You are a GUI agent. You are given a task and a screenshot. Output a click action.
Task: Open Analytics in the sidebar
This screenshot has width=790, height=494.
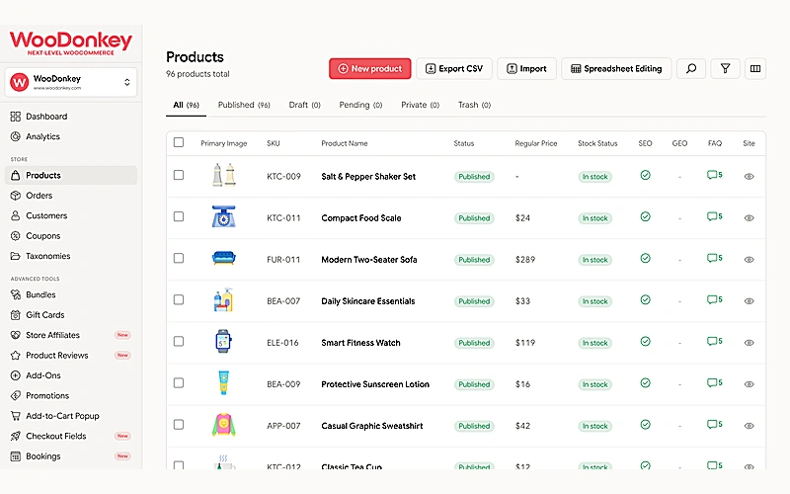pos(71,136)
